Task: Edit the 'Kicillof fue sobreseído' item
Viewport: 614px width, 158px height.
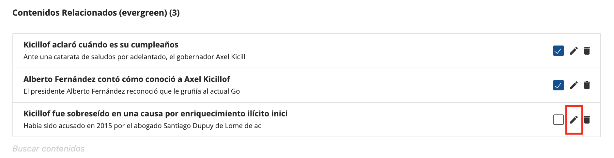Action: (574, 120)
